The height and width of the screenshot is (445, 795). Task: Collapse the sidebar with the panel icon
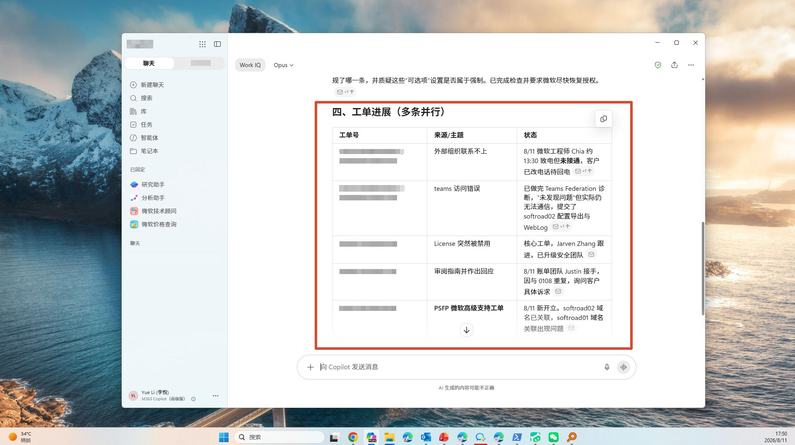point(217,44)
